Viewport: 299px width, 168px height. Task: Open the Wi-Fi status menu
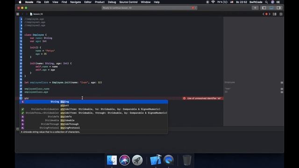(x=213, y=2)
